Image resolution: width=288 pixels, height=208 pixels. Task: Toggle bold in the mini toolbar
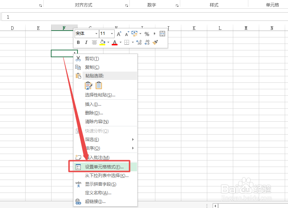78,42
